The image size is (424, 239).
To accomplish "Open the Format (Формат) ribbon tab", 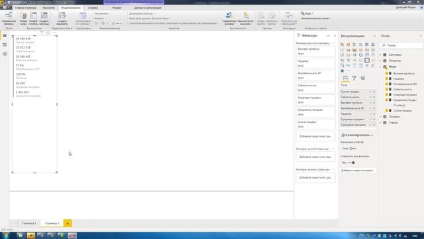I will click(117, 8).
